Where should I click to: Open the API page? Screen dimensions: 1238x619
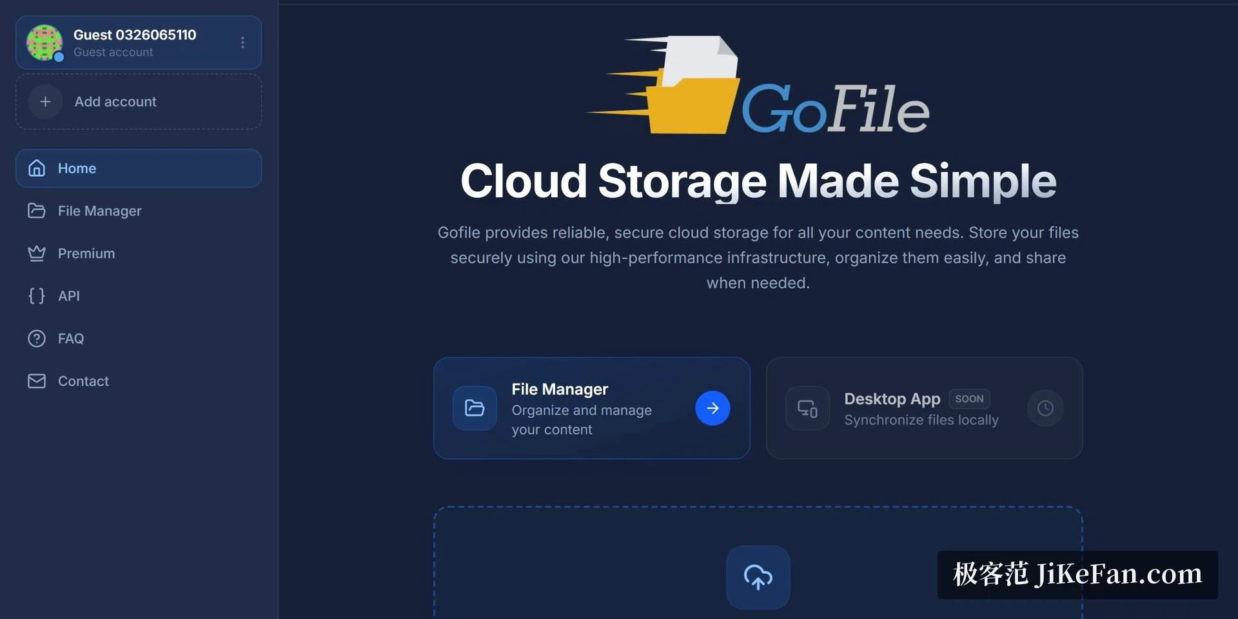139,296
